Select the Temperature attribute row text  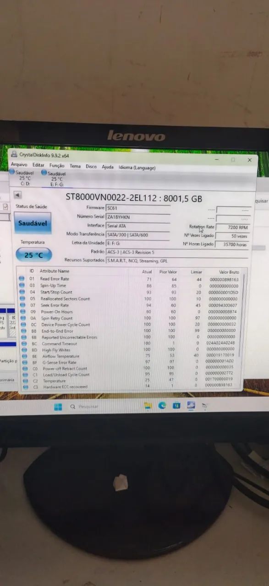pos(54,381)
